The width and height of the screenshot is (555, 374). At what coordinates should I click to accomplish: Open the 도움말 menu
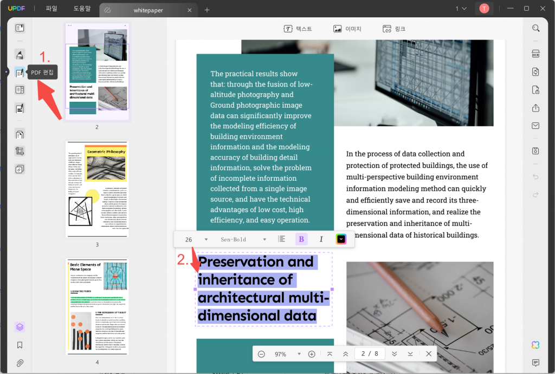pyautogui.click(x=82, y=9)
